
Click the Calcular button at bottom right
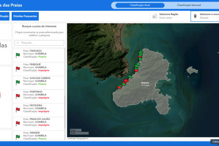point(215,142)
